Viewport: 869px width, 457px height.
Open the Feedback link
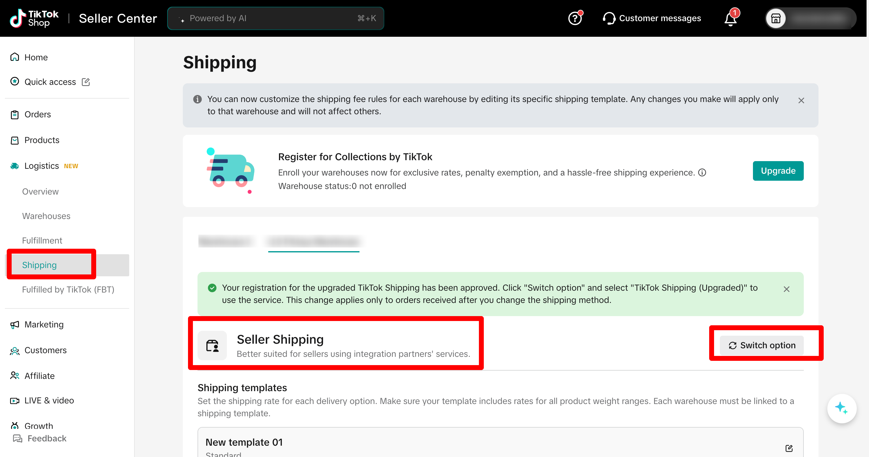click(47, 438)
